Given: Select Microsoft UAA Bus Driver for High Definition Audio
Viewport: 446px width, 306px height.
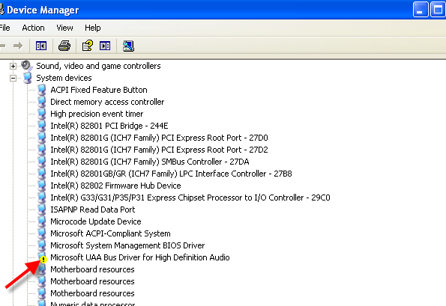Looking at the screenshot, I should [x=140, y=257].
